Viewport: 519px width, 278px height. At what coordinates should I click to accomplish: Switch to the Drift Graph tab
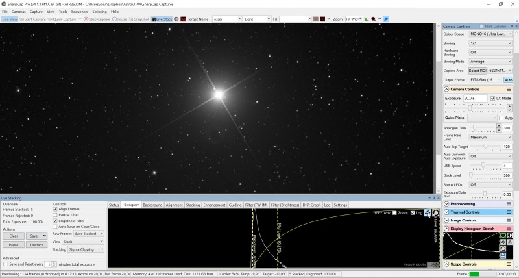point(311,205)
